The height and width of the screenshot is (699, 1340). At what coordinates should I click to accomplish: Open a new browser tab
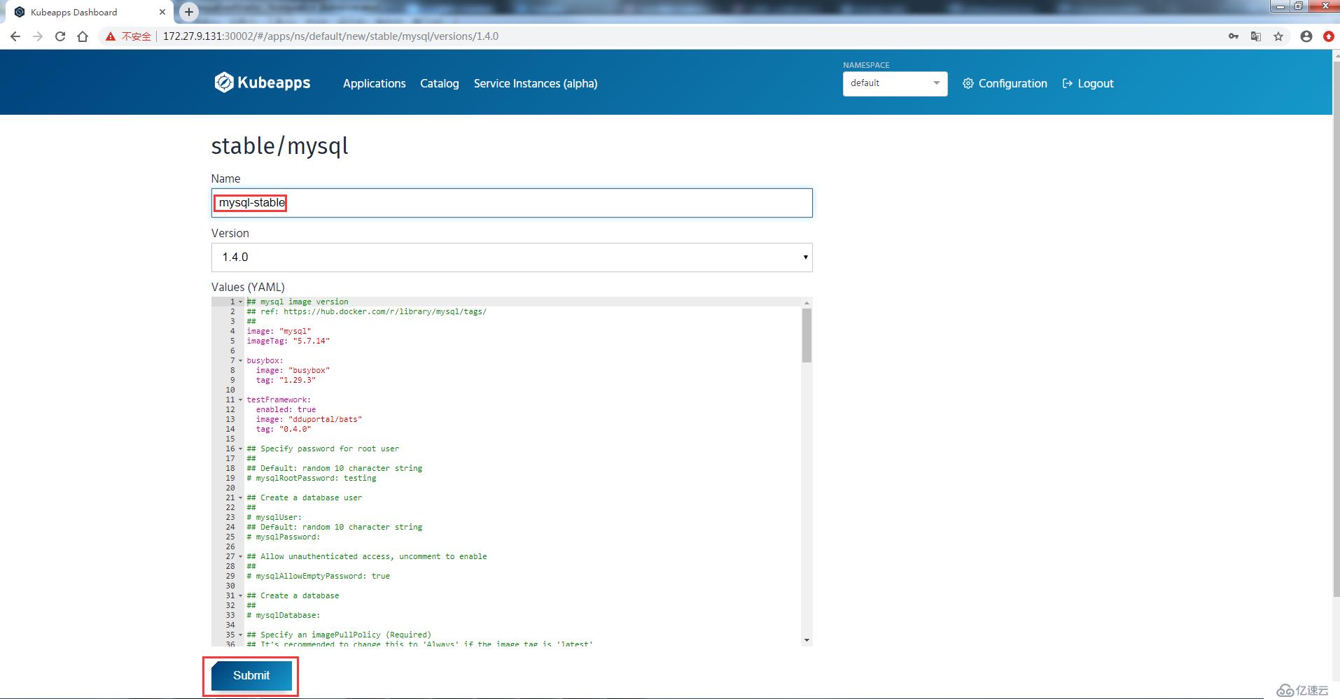point(189,12)
